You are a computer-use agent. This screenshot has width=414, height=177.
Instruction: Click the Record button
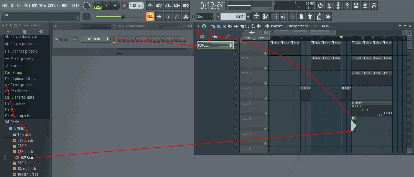tap(124, 5)
